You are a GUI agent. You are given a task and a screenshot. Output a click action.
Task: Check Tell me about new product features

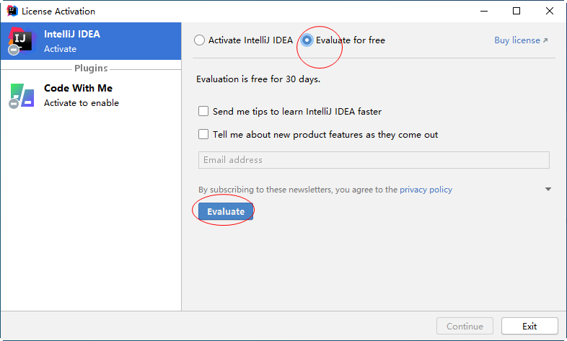pyautogui.click(x=203, y=134)
